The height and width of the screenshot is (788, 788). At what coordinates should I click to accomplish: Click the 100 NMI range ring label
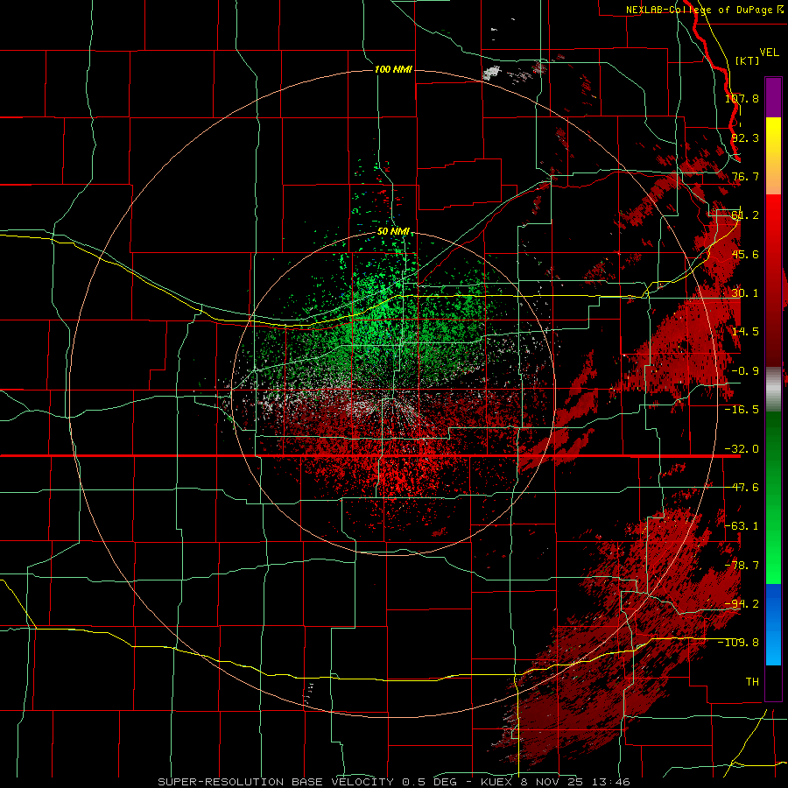click(x=393, y=69)
